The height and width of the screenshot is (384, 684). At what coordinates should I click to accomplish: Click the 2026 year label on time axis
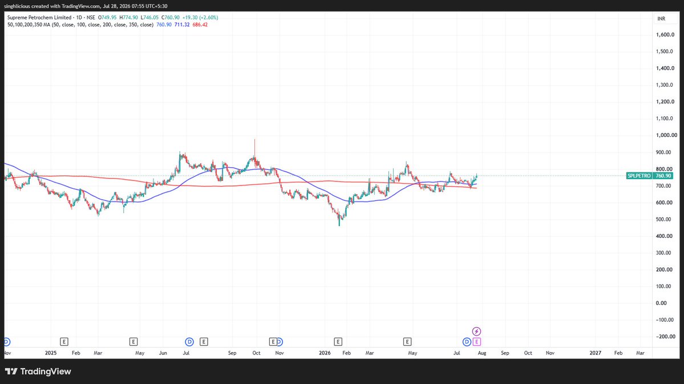(x=325, y=353)
